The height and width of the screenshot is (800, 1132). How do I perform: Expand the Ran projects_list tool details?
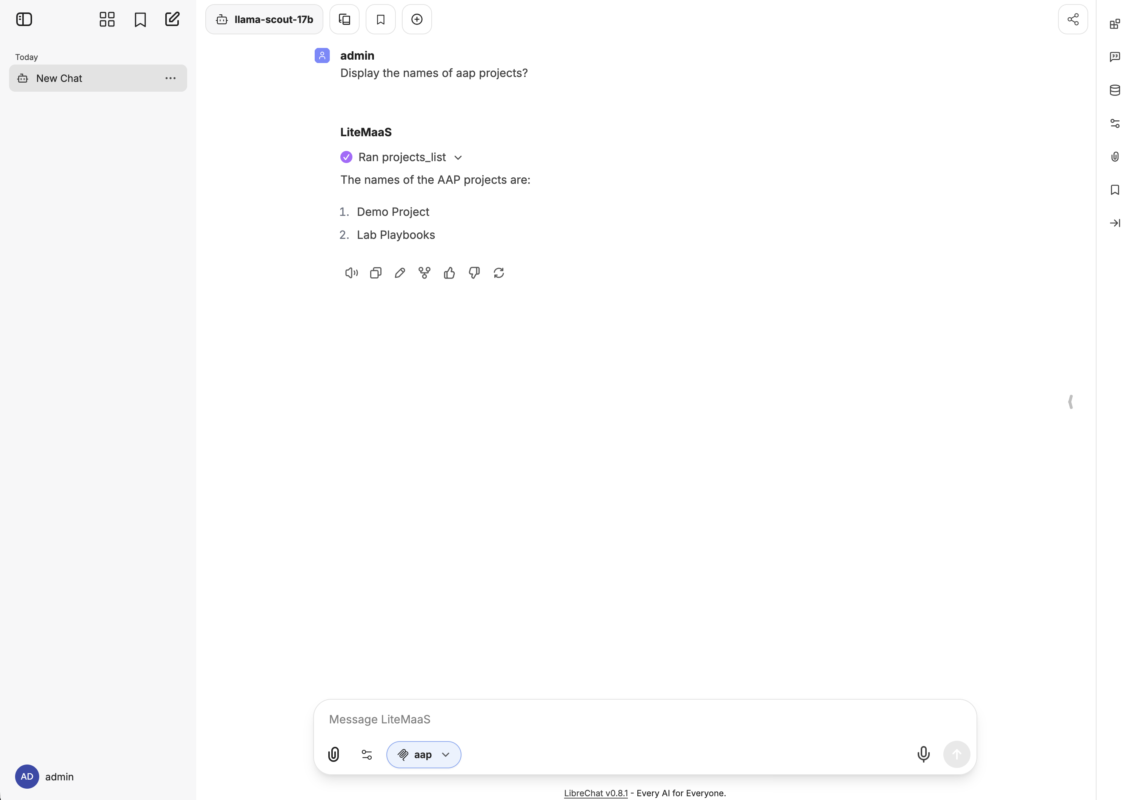click(458, 157)
